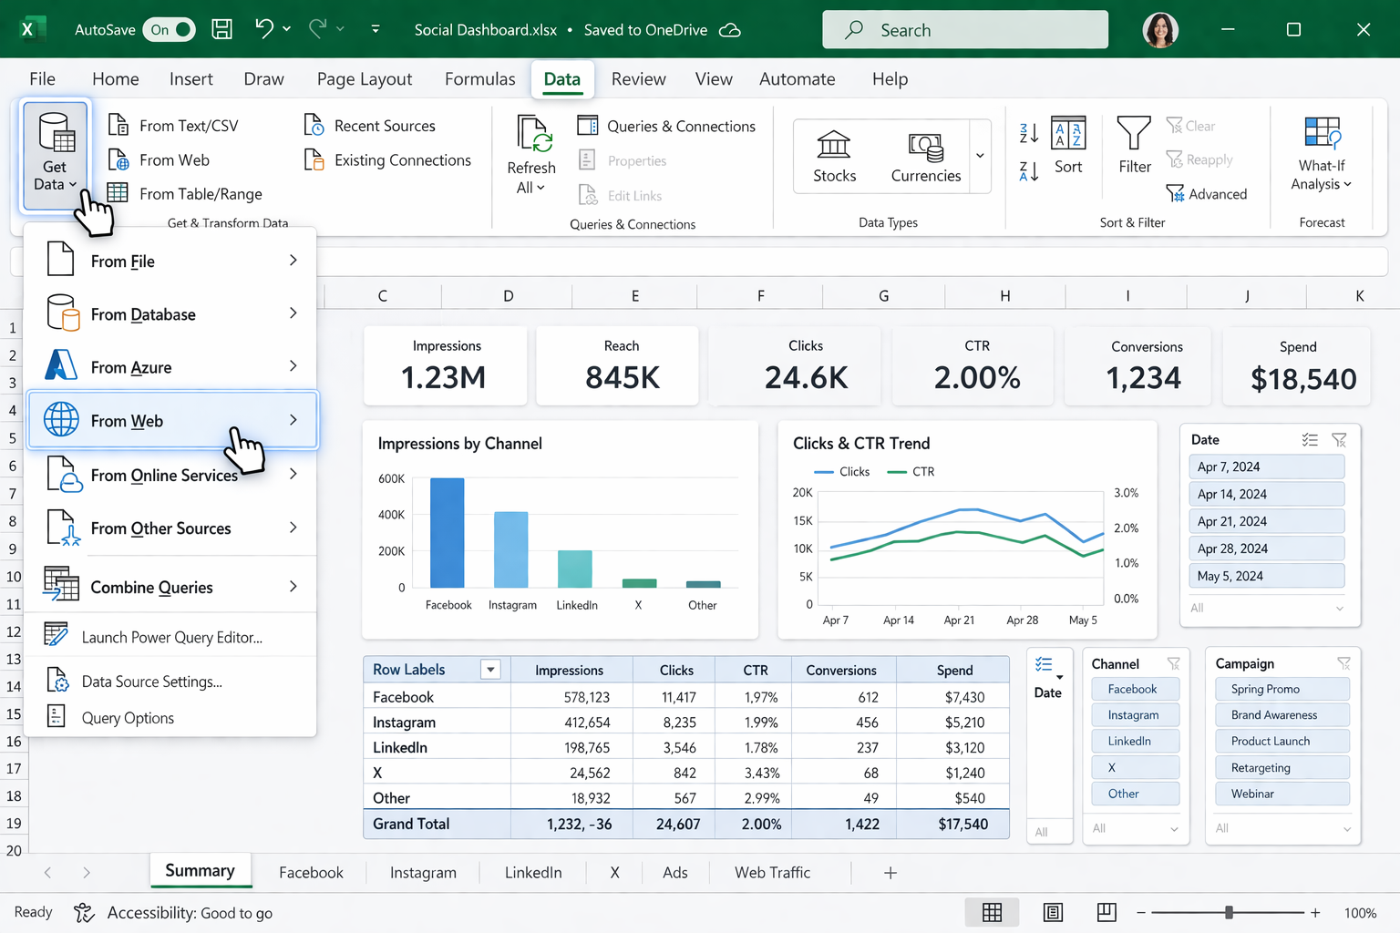Click the zoom slider handle
Screen dimensions: 1400x933
pyautogui.click(x=1230, y=912)
